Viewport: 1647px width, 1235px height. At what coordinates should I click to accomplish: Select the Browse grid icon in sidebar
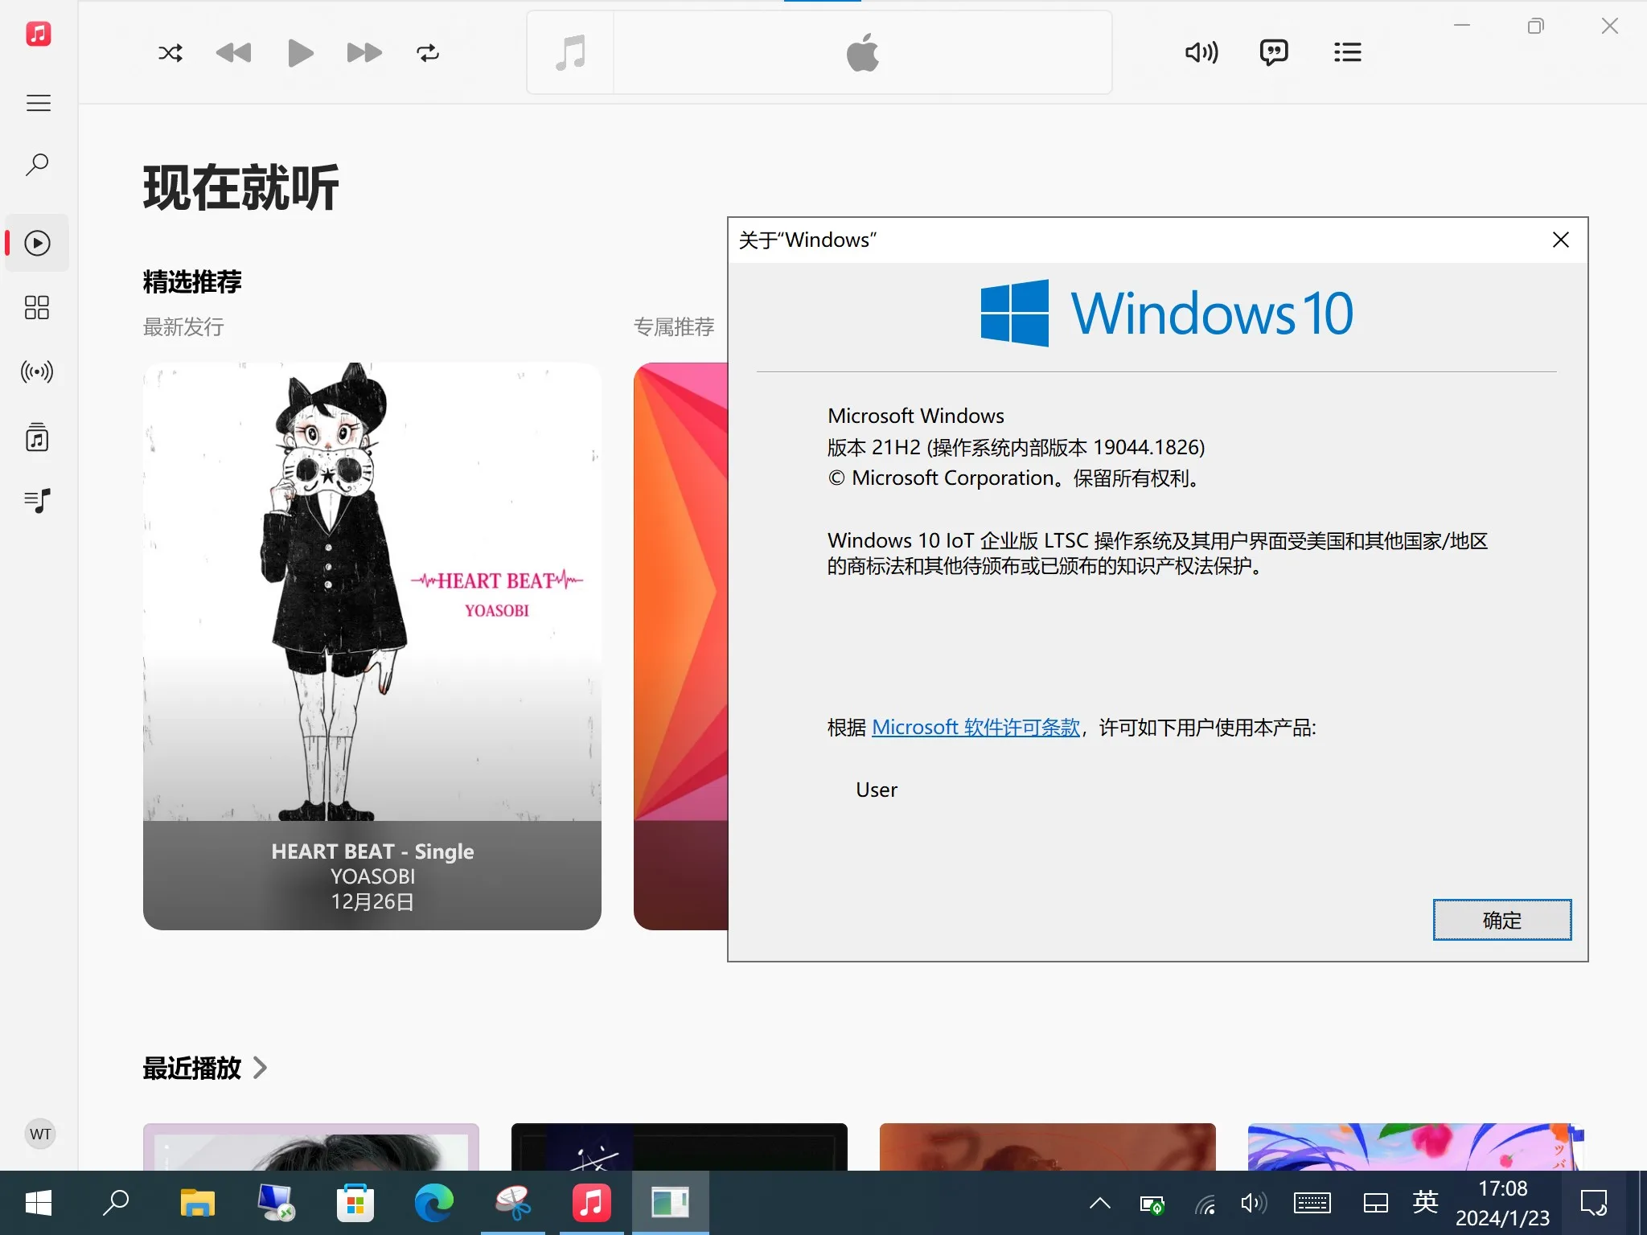pos(37,308)
